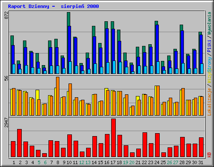This screenshot has width=214, height=167.
Task: Click the orange Lokalizacje legend label
Action: coord(209,102)
